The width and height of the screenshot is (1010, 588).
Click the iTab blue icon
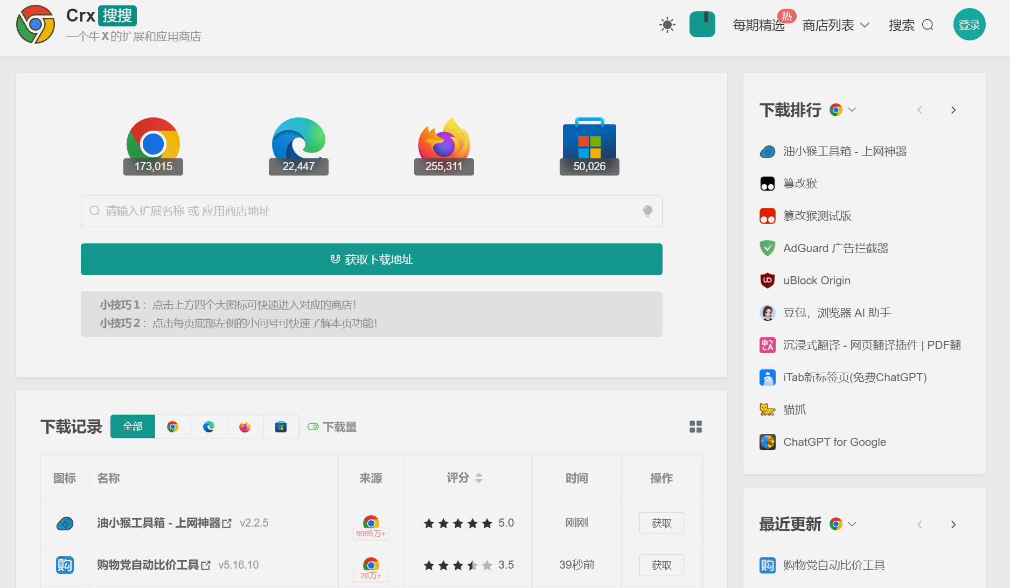pyautogui.click(x=768, y=377)
